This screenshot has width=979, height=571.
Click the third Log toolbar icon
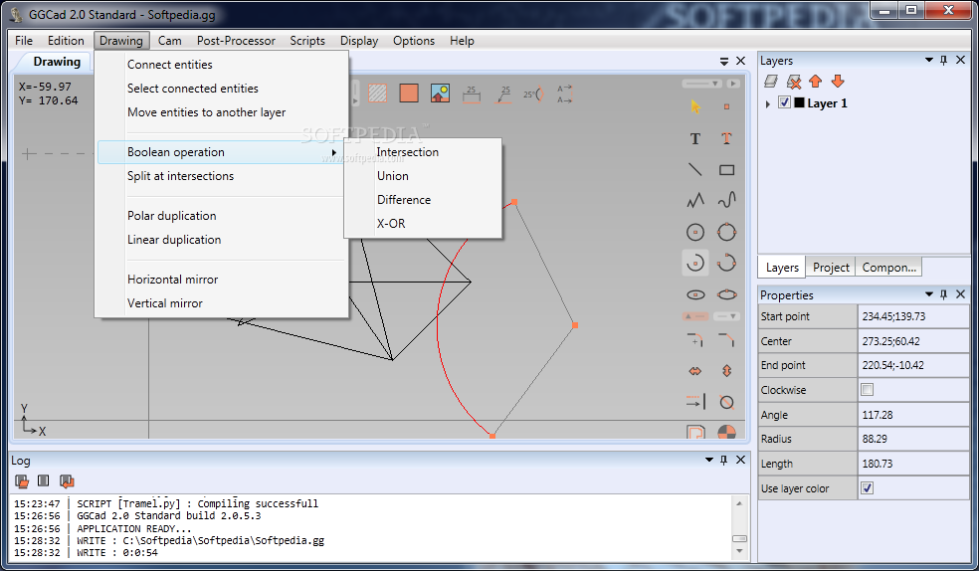(67, 480)
